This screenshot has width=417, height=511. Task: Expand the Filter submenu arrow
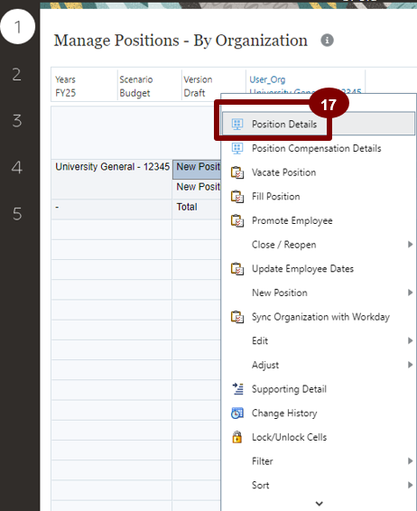click(410, 460)
